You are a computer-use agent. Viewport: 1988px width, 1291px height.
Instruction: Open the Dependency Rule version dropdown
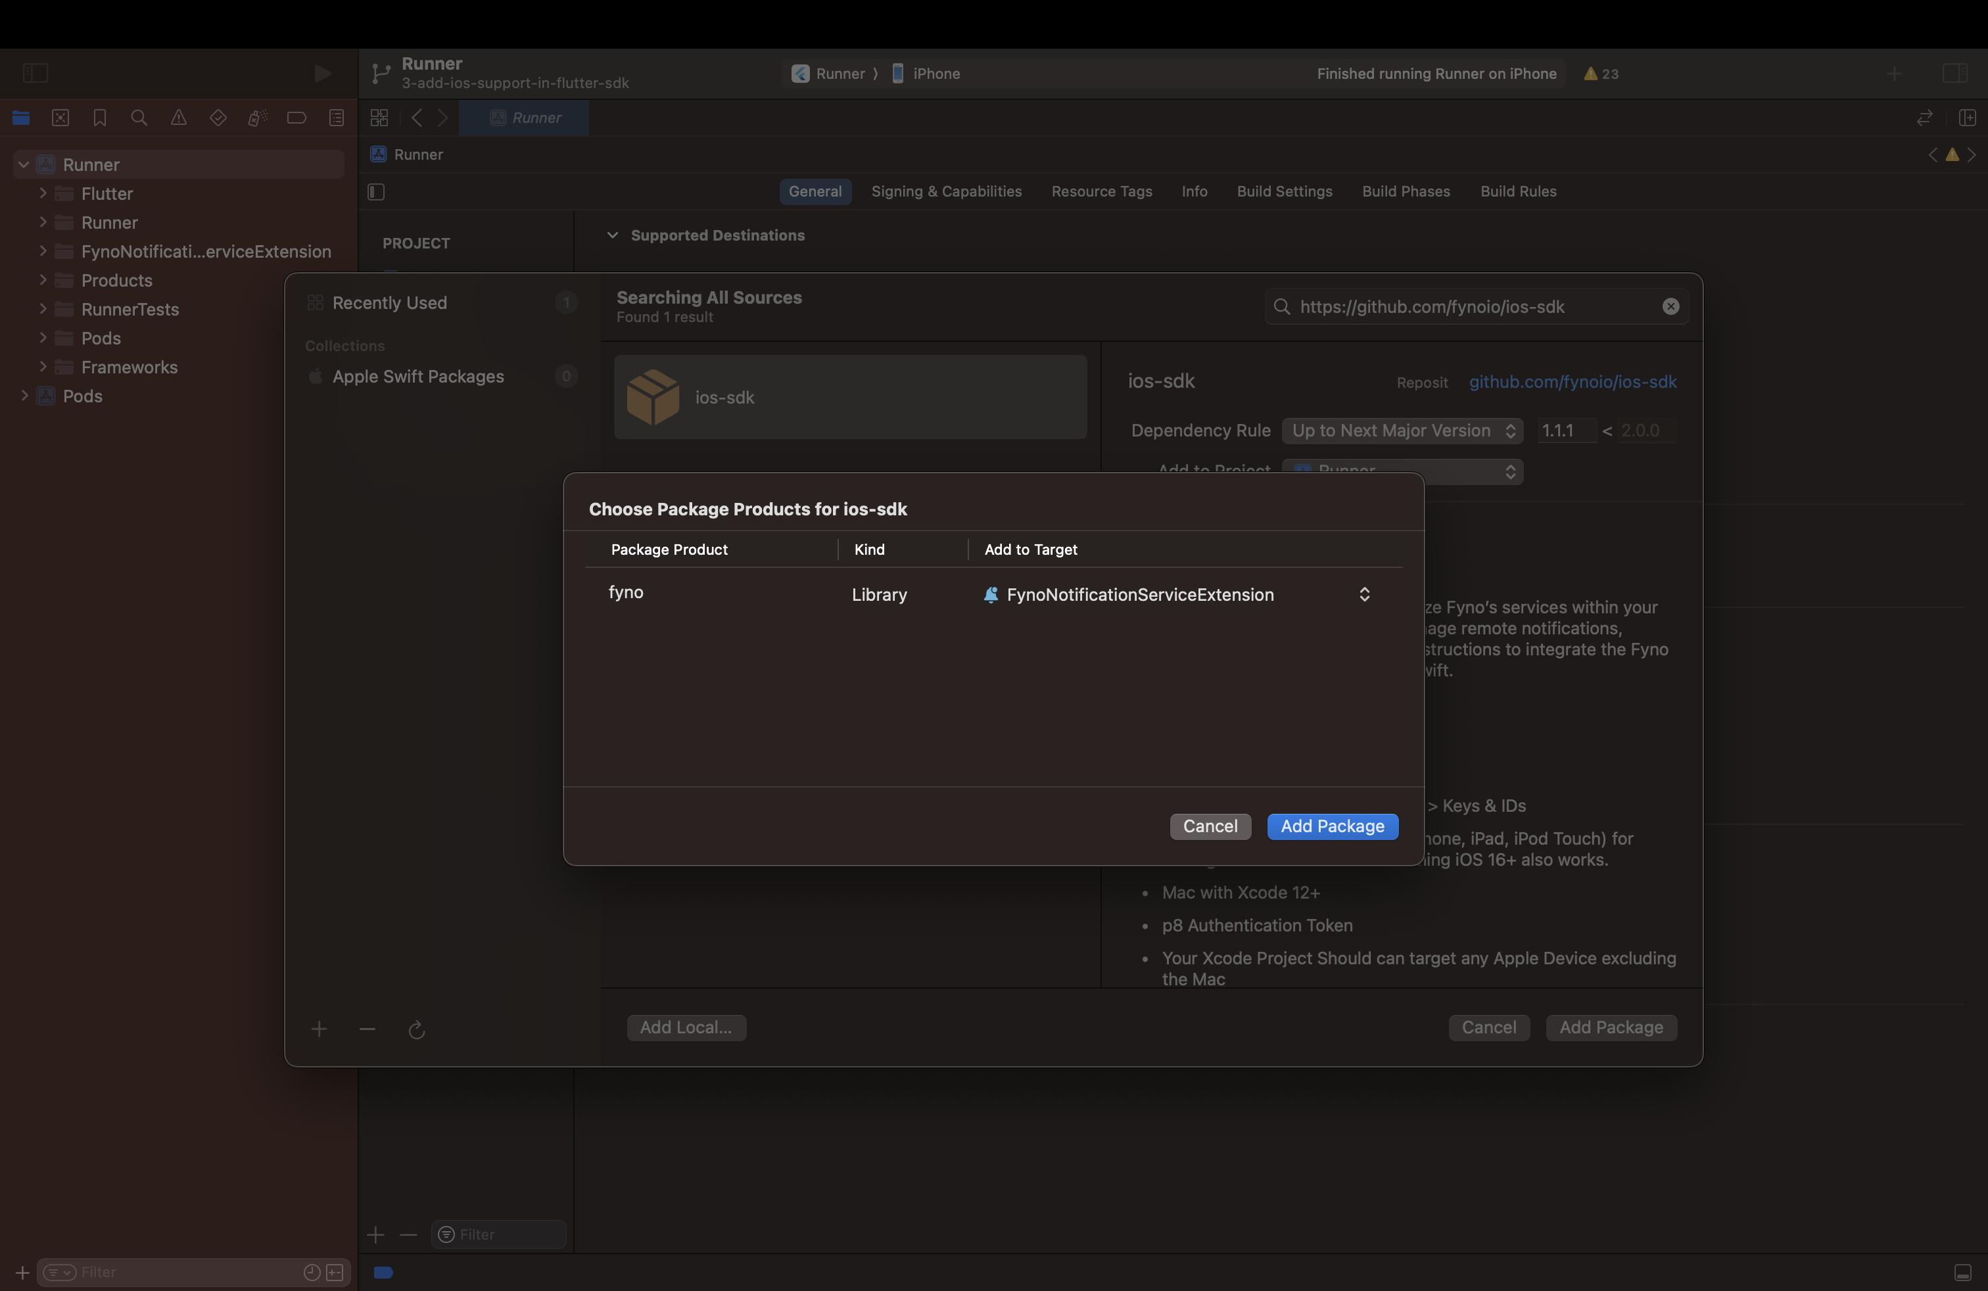(x=1402, y=431)
